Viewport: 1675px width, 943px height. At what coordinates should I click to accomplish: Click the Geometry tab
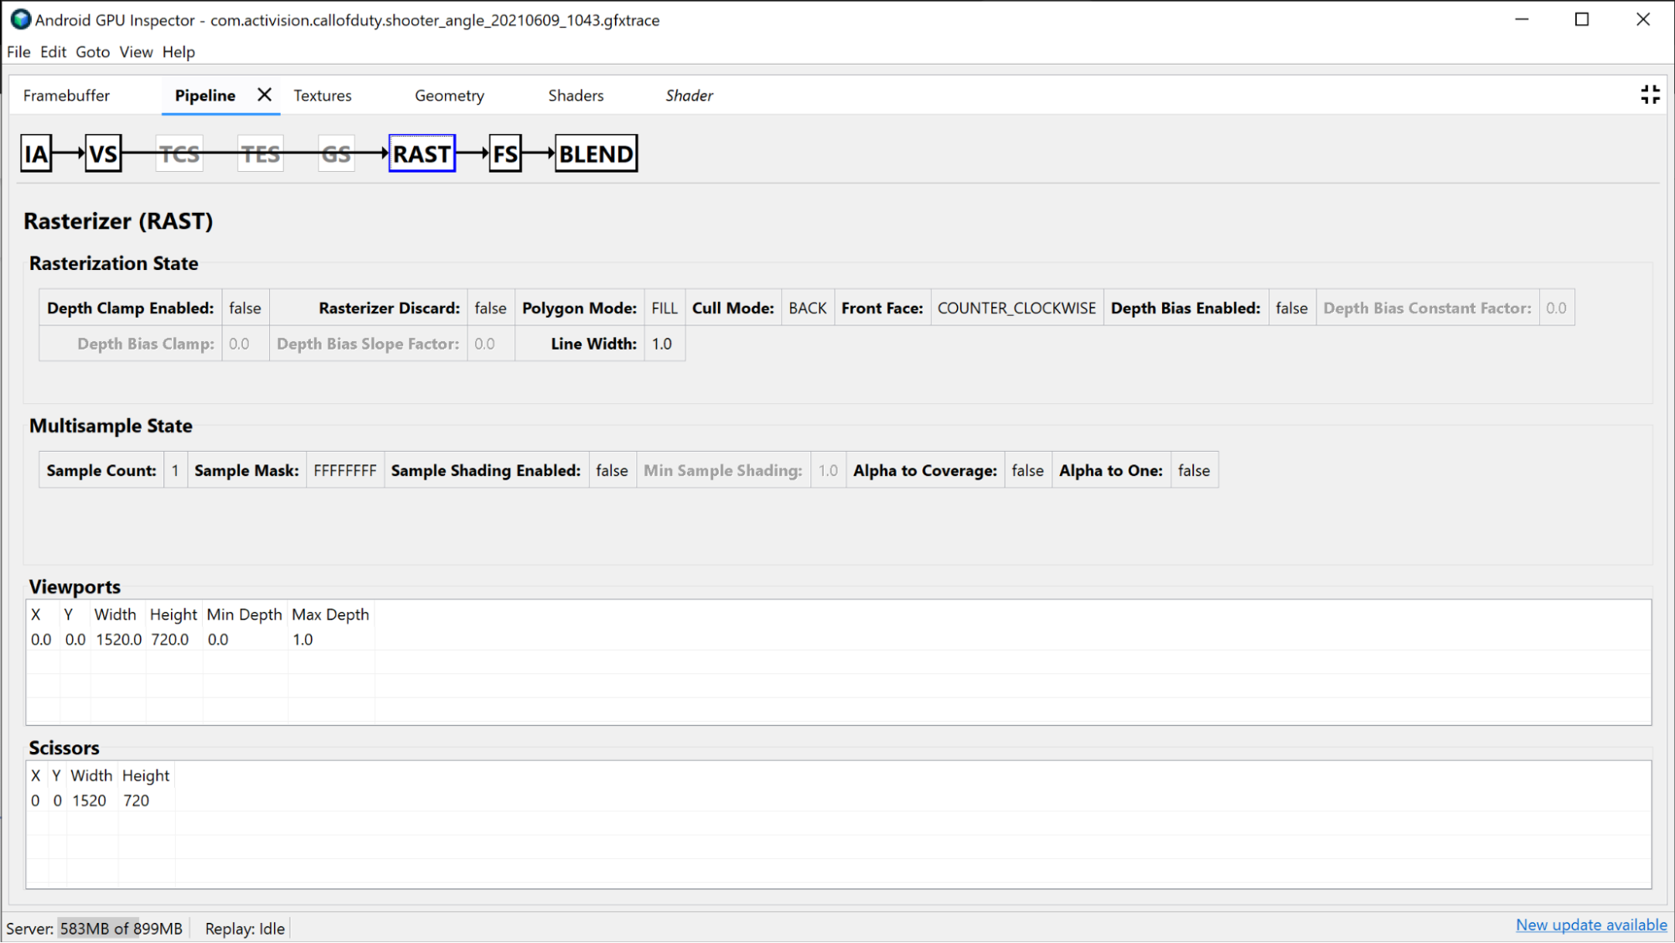[450, 95]
